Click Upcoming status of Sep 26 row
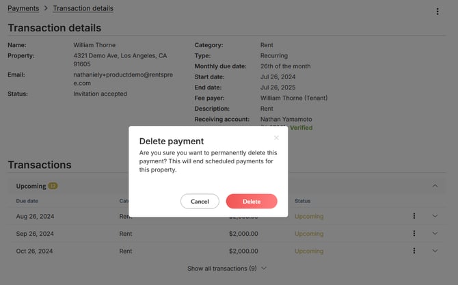The image size is (458, 285). point(309,234)
